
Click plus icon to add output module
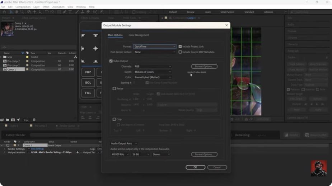coord(78,152)
